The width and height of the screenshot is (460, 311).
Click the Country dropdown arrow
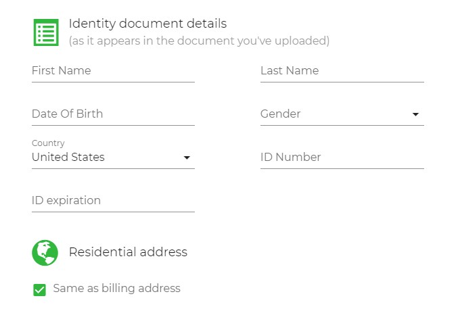[x=187, y=158]
